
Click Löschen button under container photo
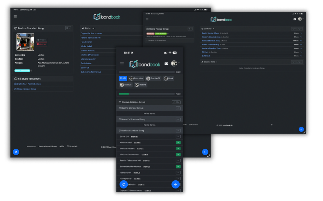point(42,44)
